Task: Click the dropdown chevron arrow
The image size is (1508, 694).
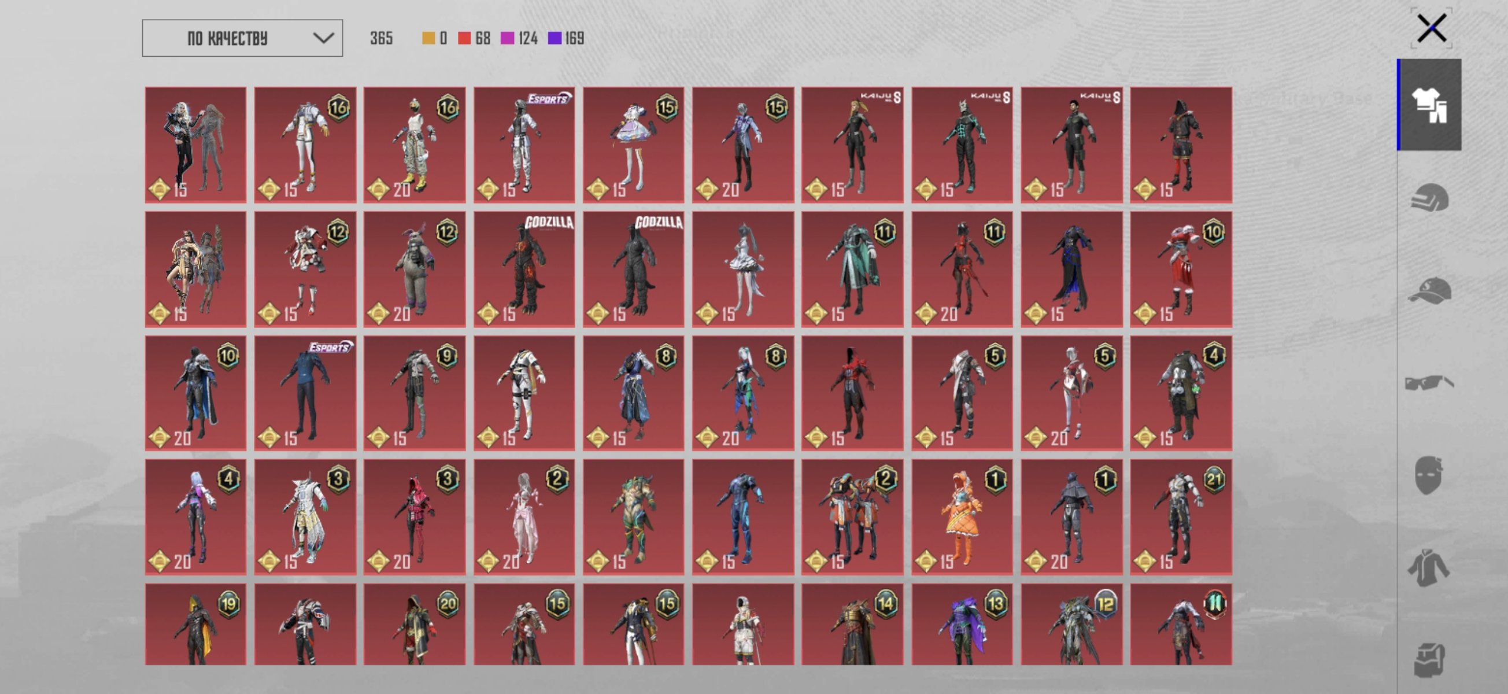Action: [x=323, y=39]
